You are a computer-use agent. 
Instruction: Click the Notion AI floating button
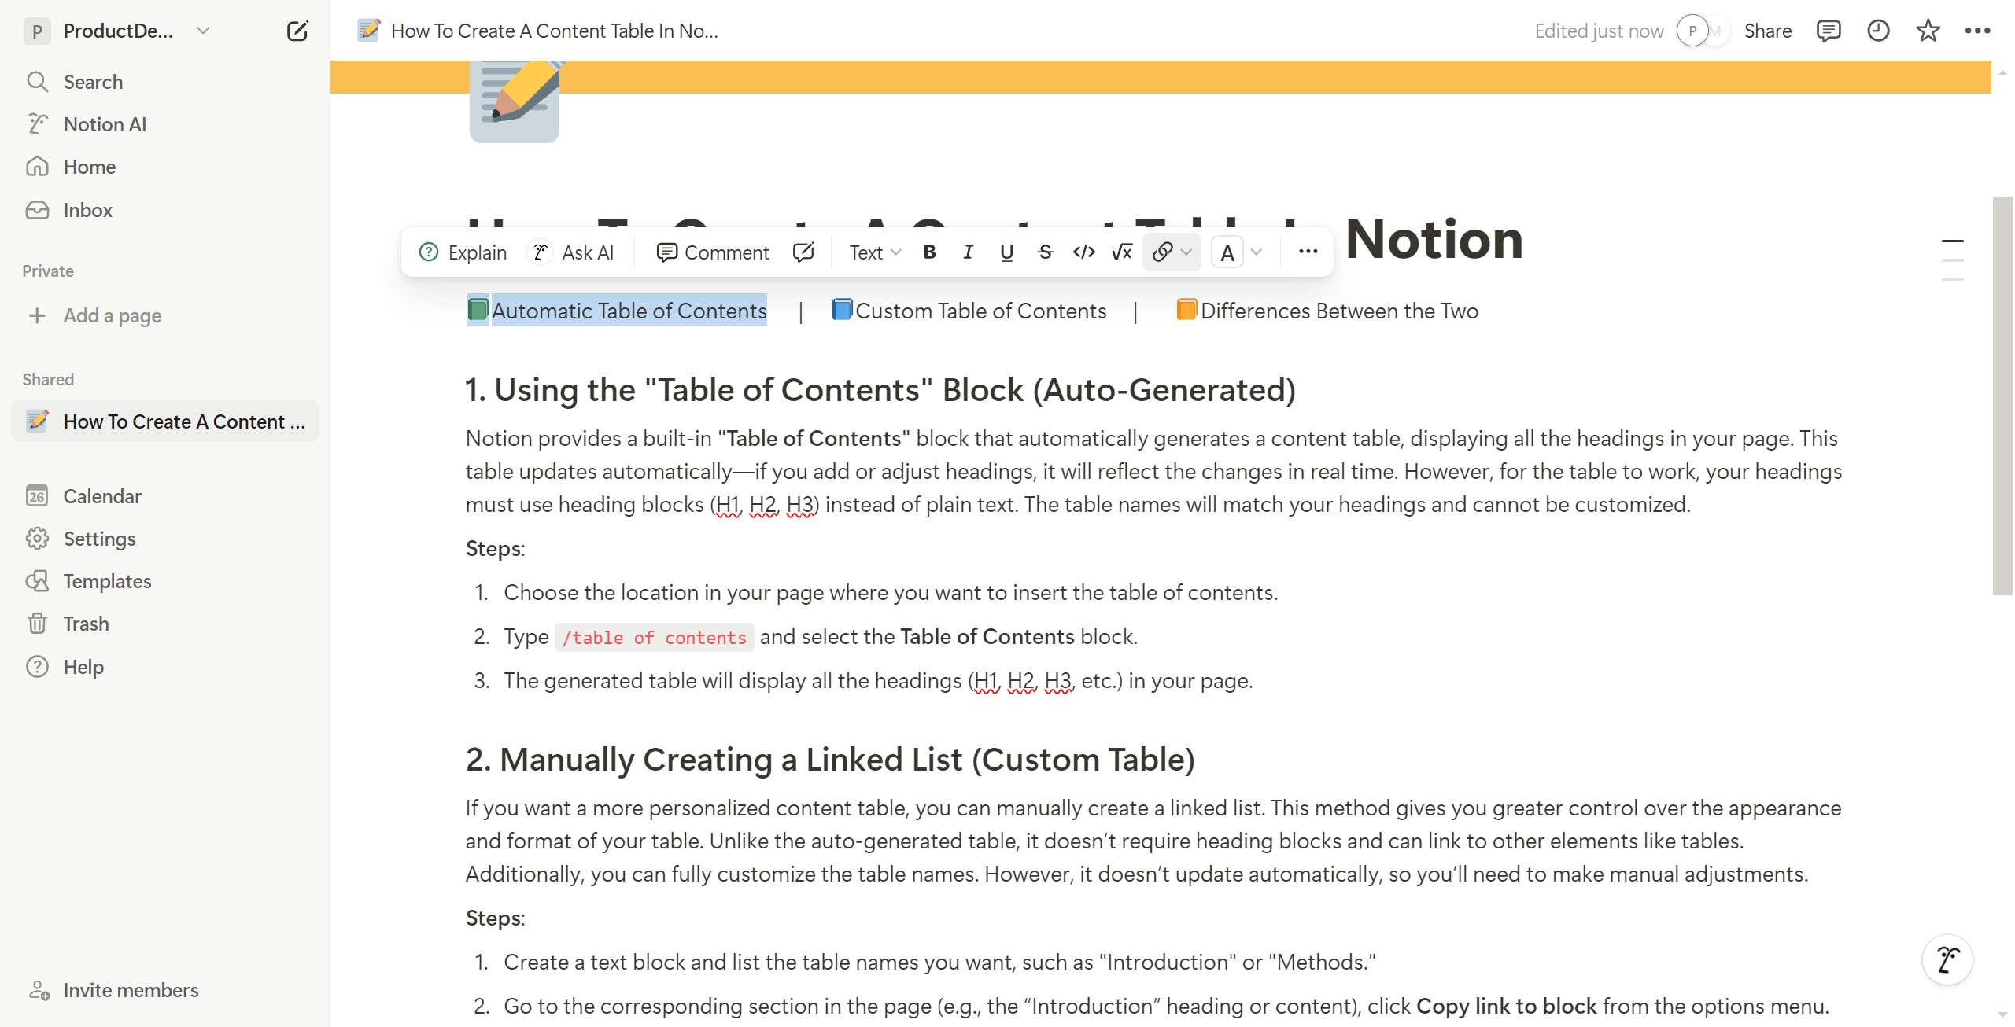(1947, 959)
